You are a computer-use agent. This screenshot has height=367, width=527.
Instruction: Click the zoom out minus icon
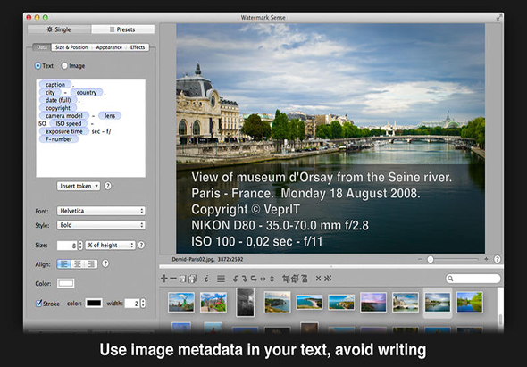coord(420,259)
